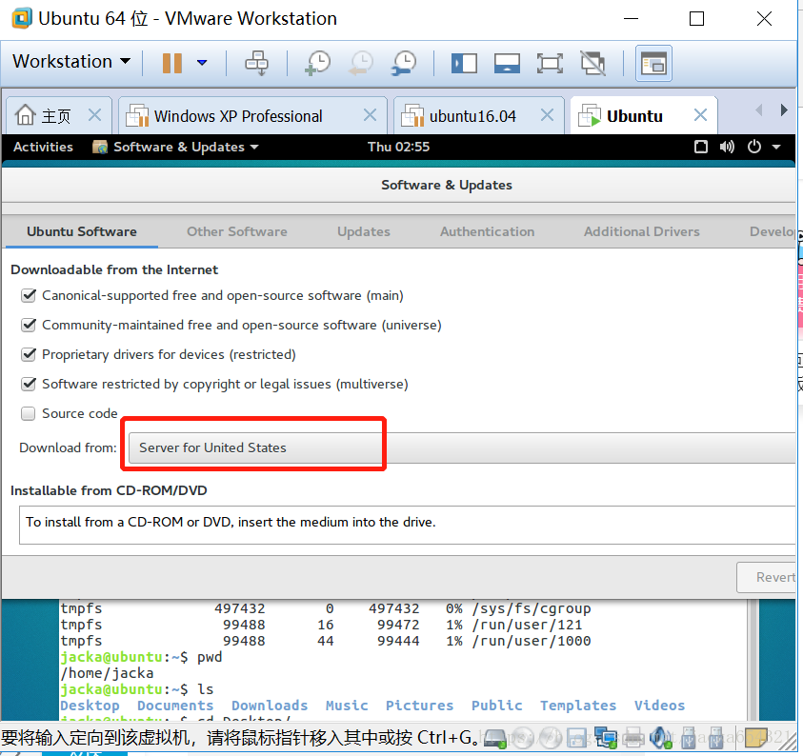This screenshot has width=803, height=756.
Task: Open the snapshot manager wrench-clock icon
Action: [x=404, y=63]
